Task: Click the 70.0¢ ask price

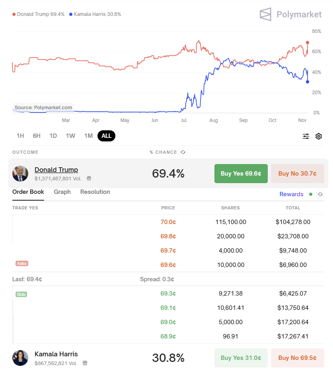Action: 168,222
